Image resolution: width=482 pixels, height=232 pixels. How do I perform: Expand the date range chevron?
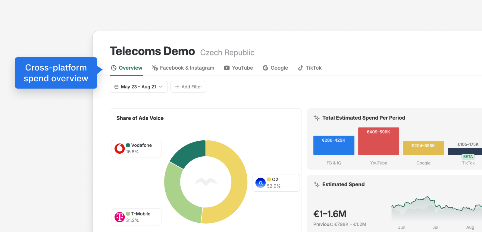point(161,87)
